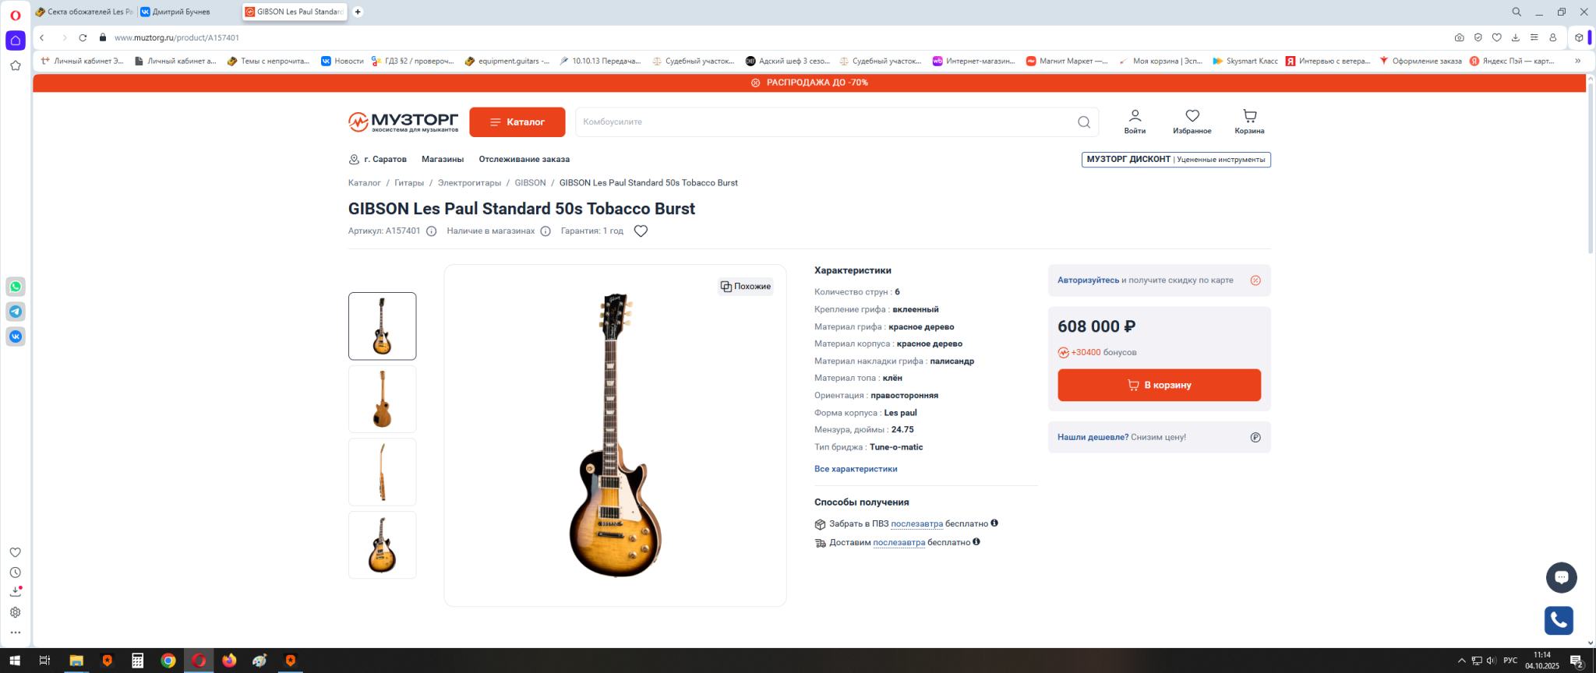Switch to the Дмитрий Бучнев browser tab

[x=181, y=12]
